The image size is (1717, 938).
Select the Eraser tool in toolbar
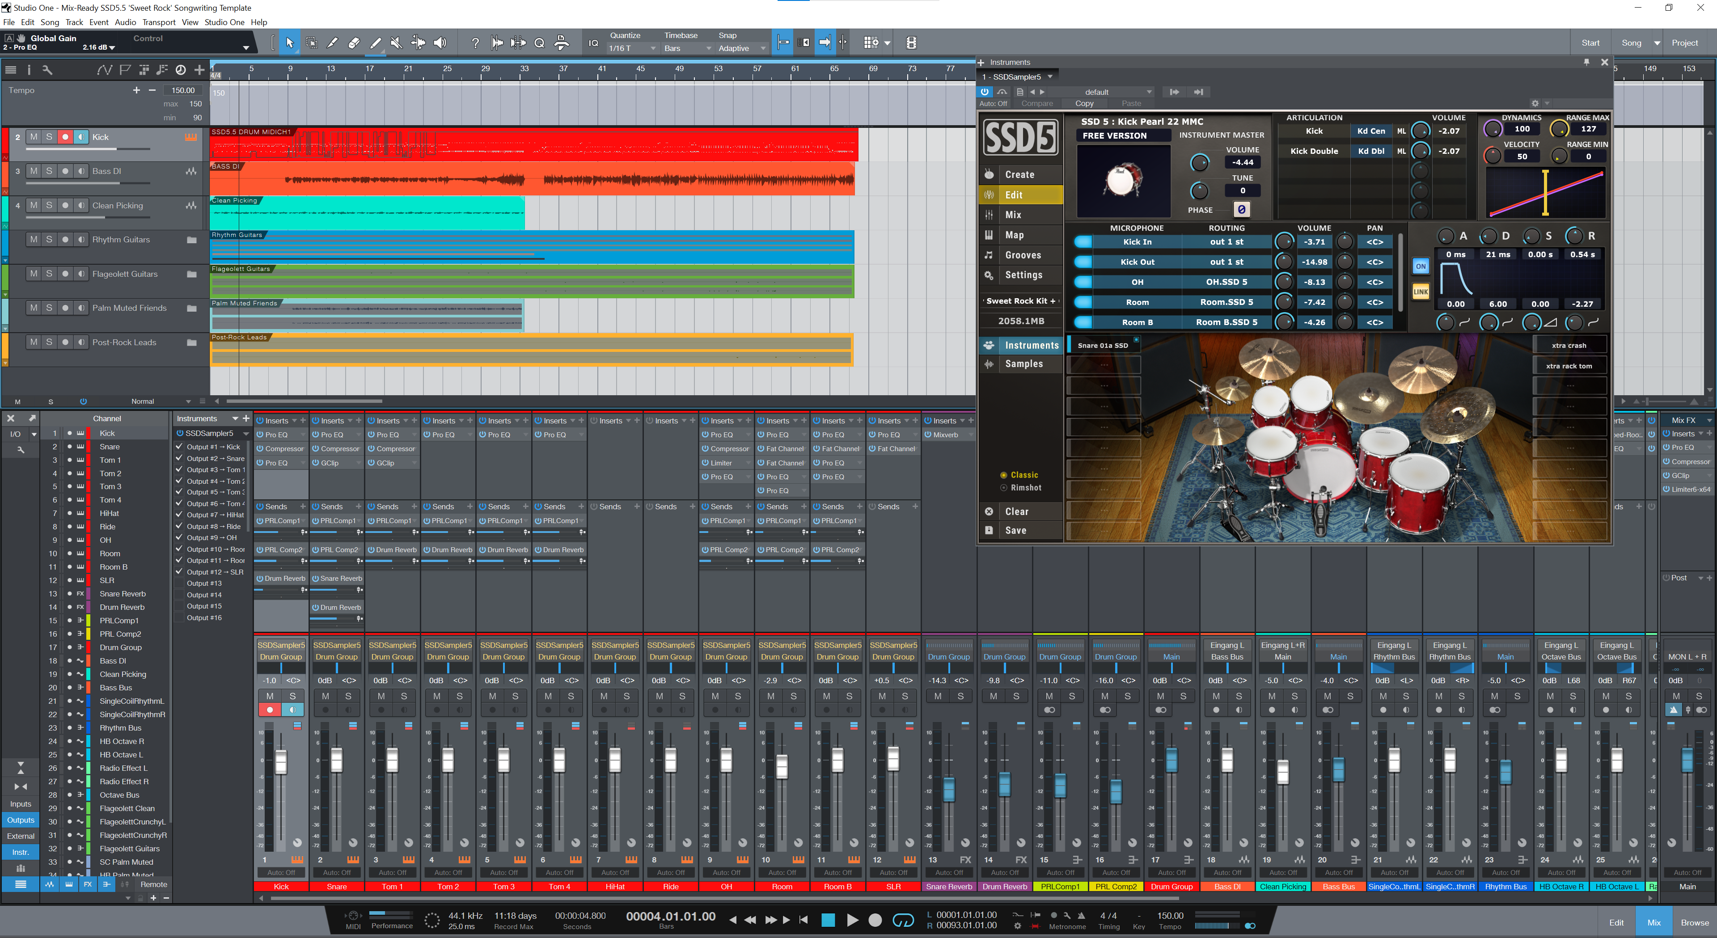354,42
